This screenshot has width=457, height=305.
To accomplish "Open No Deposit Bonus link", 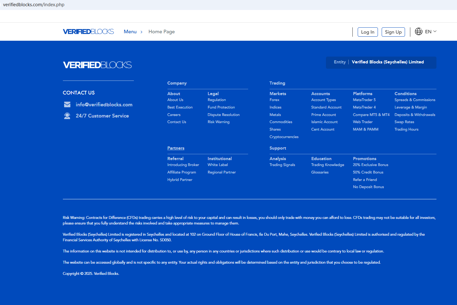I will point(368,187).
